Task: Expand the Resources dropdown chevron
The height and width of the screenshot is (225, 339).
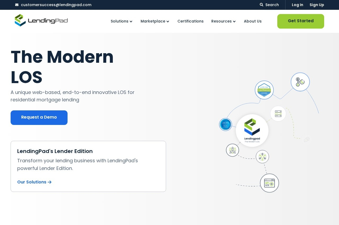Action: click(x=234, y=21)
